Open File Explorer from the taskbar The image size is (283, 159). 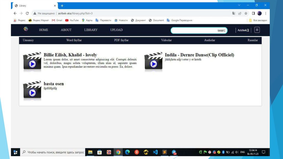point(90,152)
